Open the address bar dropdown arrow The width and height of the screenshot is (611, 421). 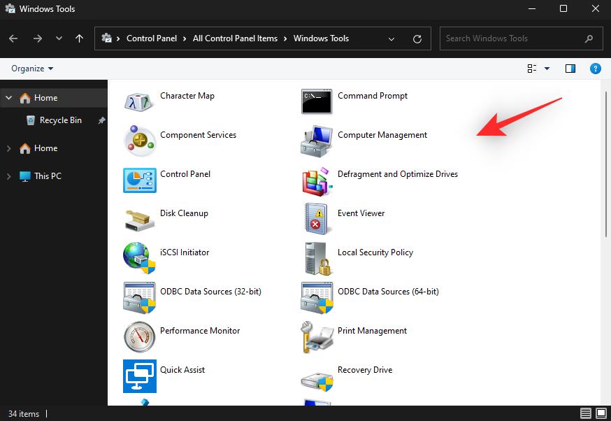click(391, 38)
